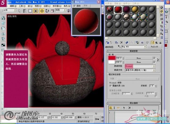This screenshot has height=124, width=170.
Task: Click second None map button in Falloff
Action: (139, 62)
